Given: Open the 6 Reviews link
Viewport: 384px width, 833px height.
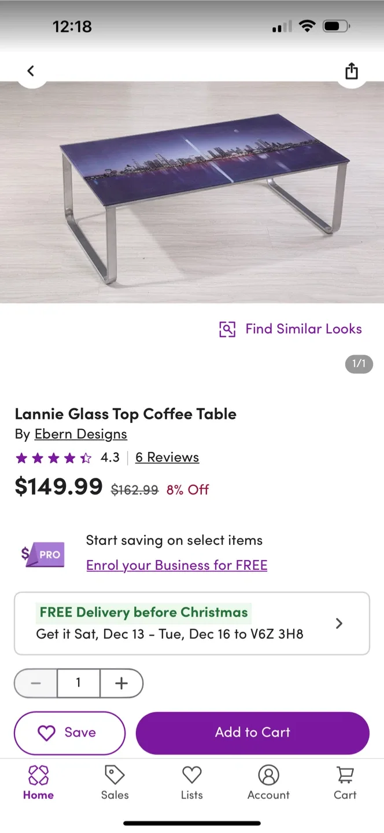Looking at the screenshot, I should pos(167,457).
